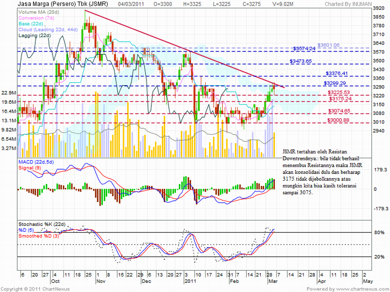The image size is (390, 292).
Task: Click the Conversion (7d) legend entry
Action: point(36,18)
